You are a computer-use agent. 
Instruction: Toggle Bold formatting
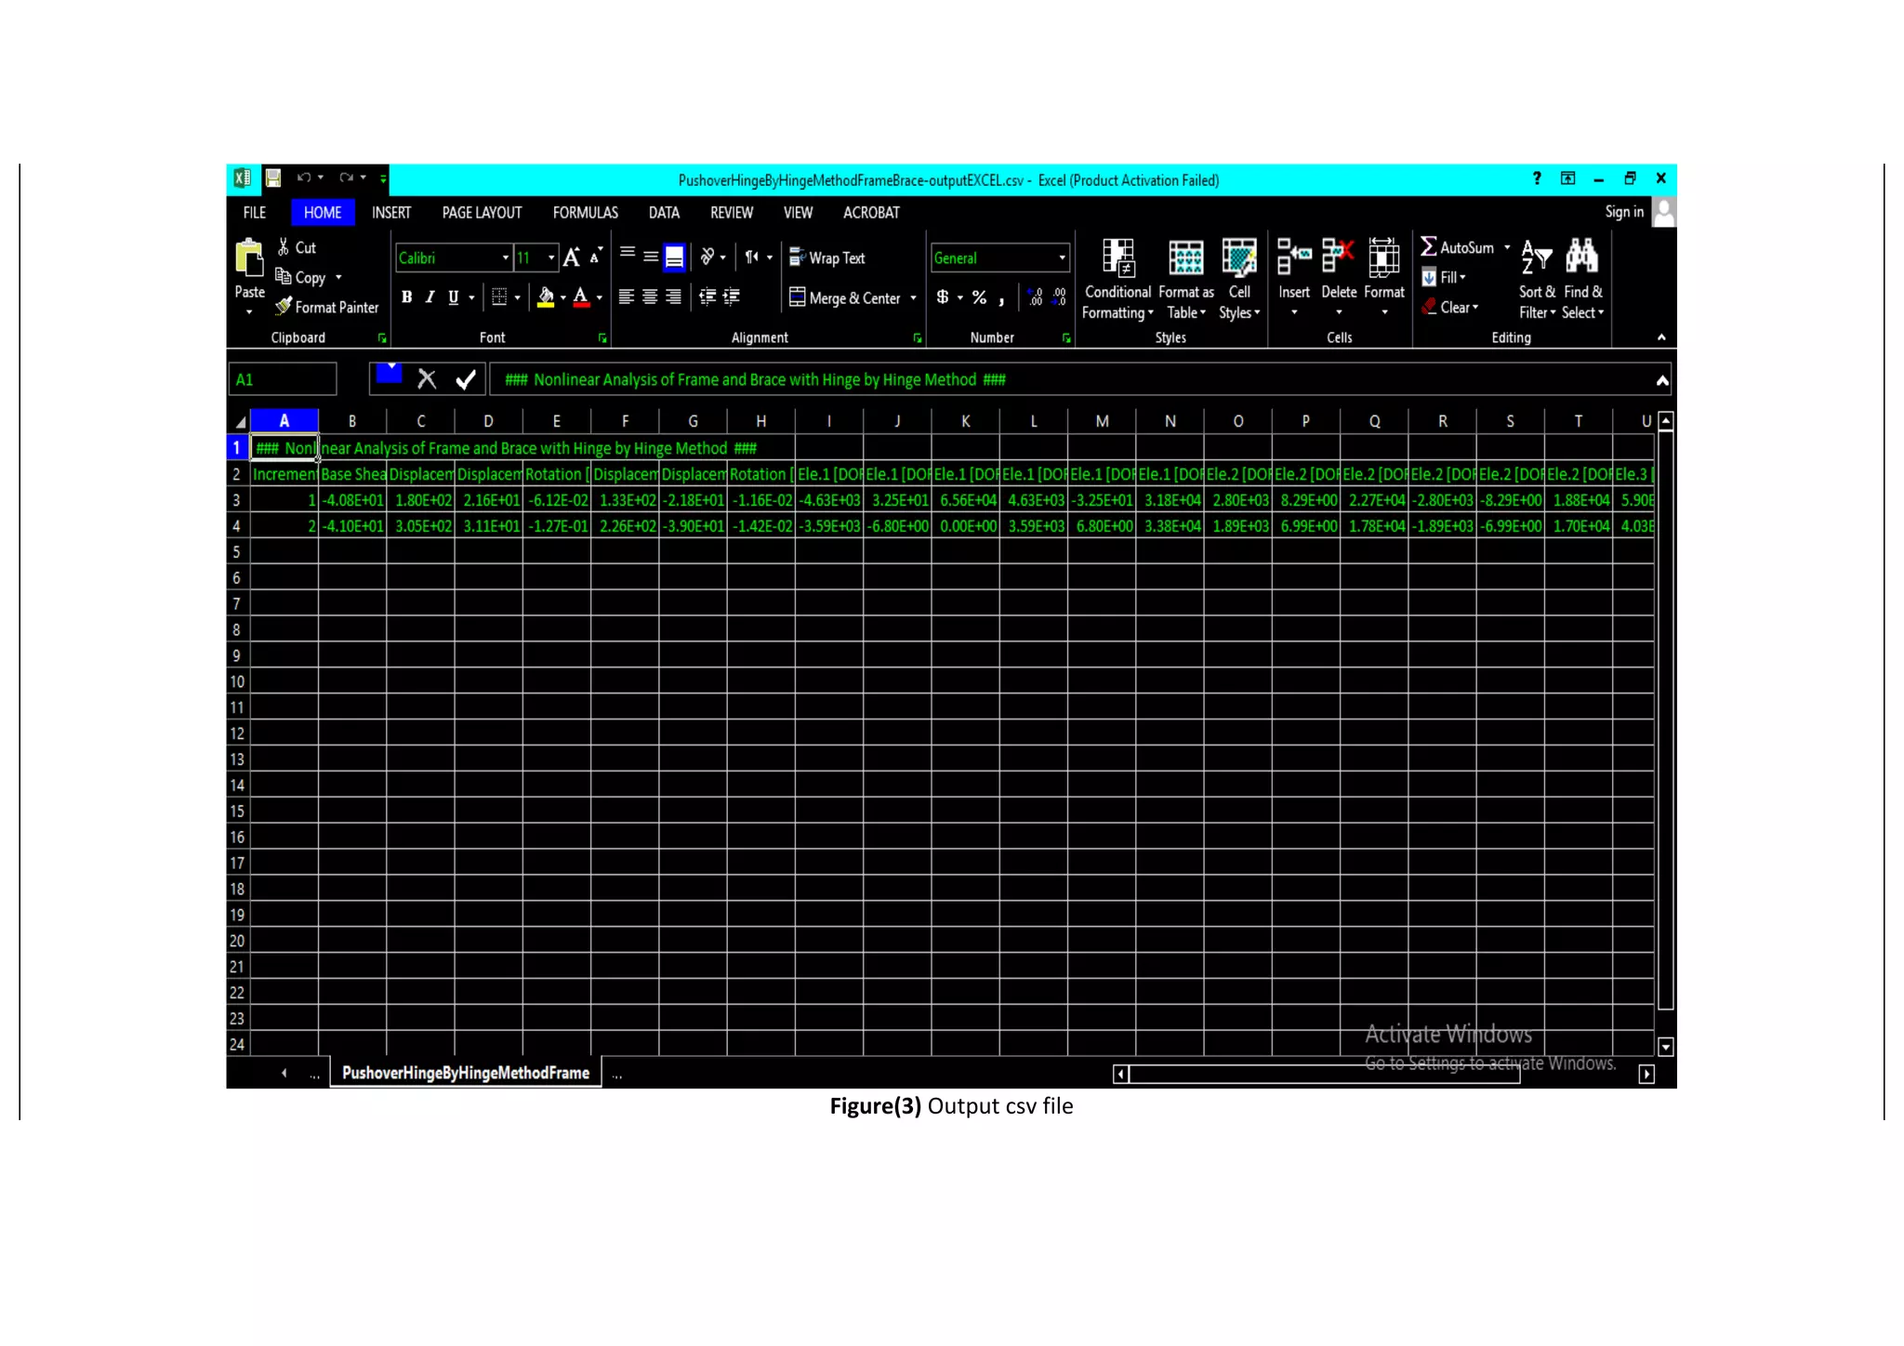pyautogui.click(x=406, y=297)
